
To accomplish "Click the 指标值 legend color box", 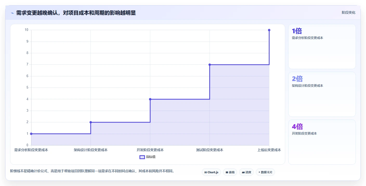I will (x=142, y=157).
